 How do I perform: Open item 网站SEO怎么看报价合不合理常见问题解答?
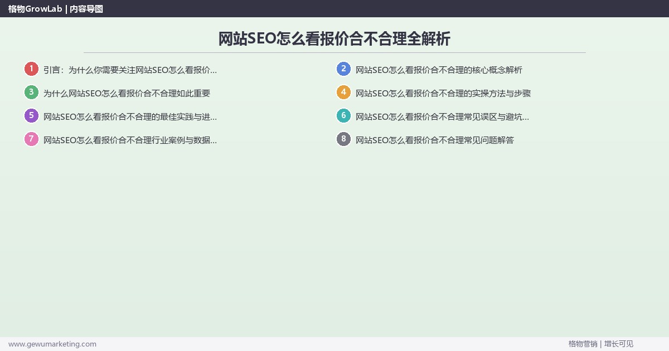[435, 140]
